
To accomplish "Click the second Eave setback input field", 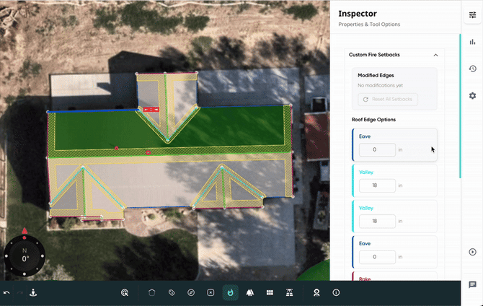I will tap(378, 256).
